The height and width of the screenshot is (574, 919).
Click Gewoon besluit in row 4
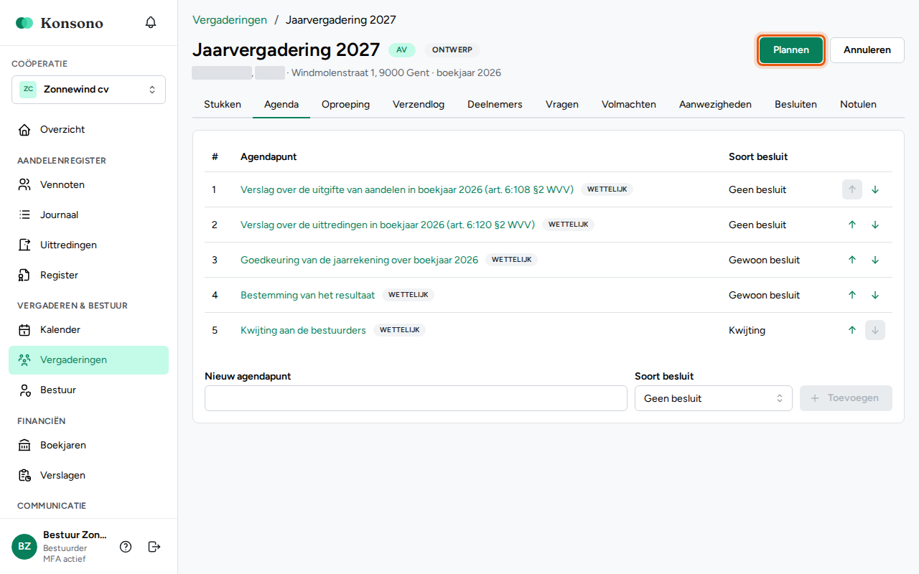coord(764,295)
